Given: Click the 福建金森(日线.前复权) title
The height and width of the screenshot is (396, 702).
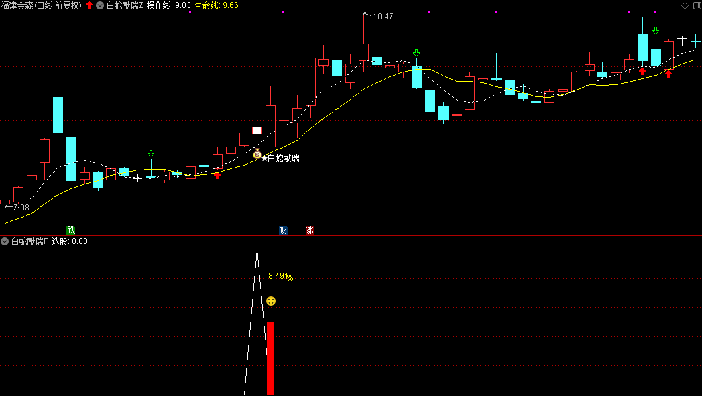Looking at the screenshot, I should click(x=42, y=5).
